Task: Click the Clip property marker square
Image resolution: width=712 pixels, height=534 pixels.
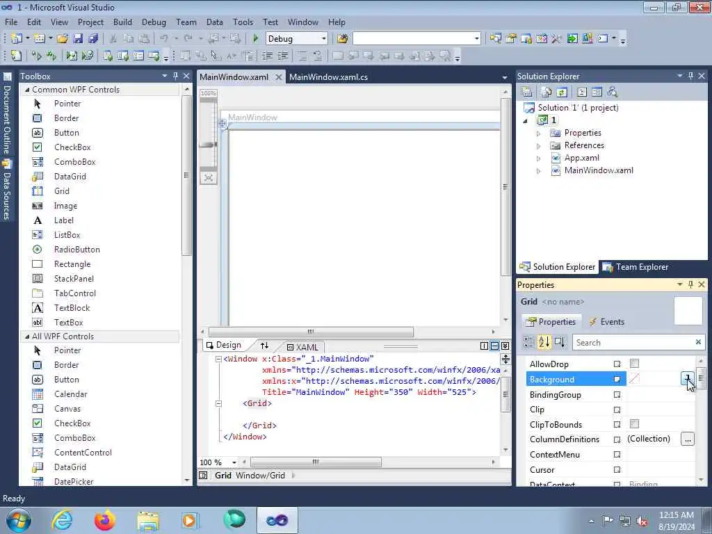Action: [x=617, y=410]
